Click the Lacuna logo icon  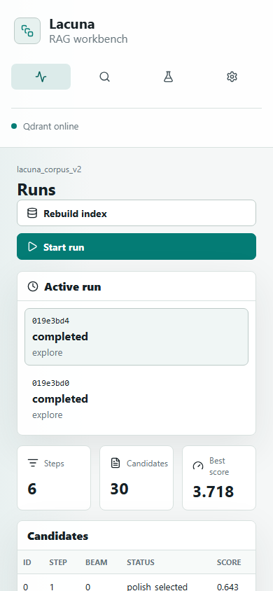[x=27, y=31]
